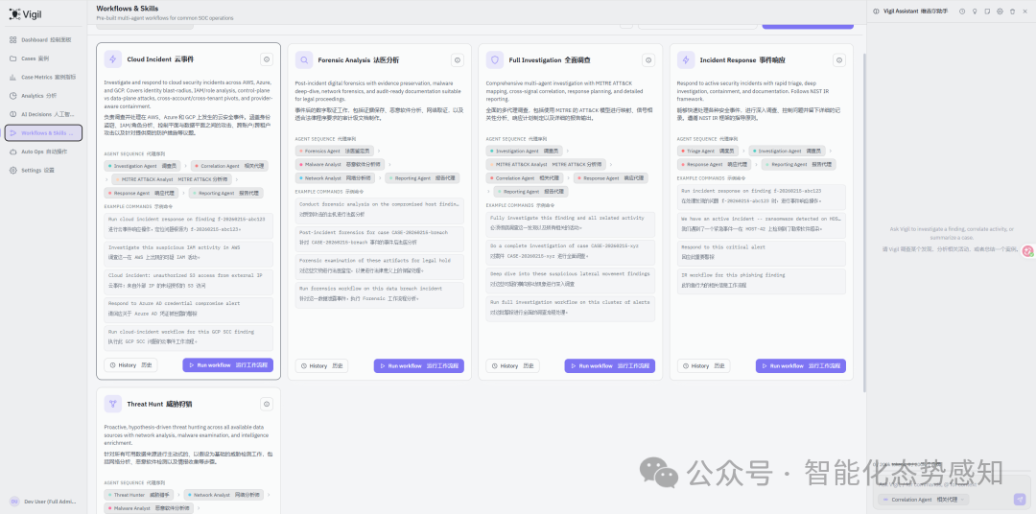Click 'IR workflow for this phishing finding' command
Viewport: 1036px width, 514px height.
pyautogui.click(x=761, y=281)
